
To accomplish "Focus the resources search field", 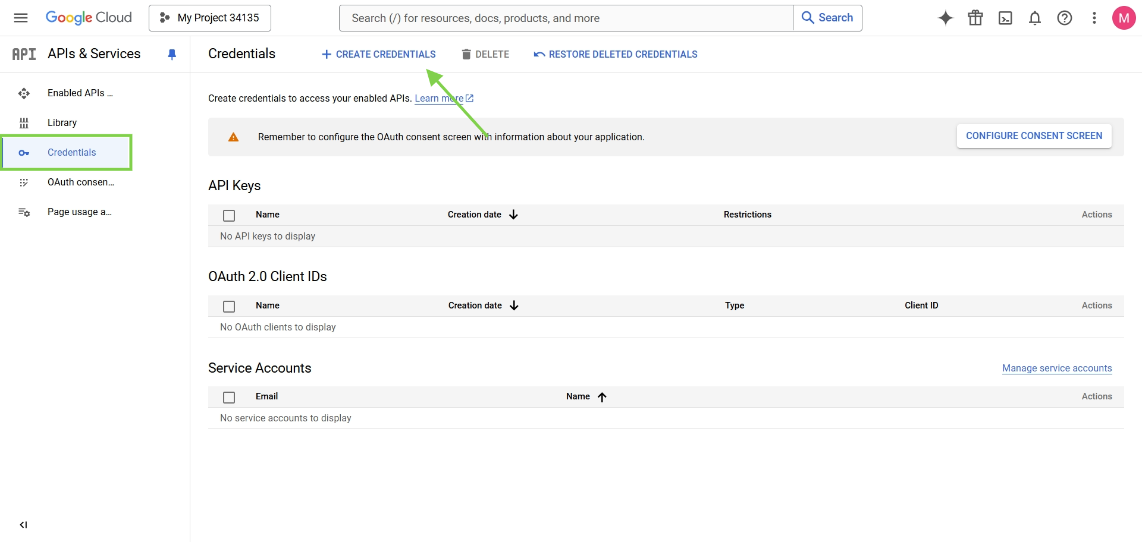I will 566,18.
